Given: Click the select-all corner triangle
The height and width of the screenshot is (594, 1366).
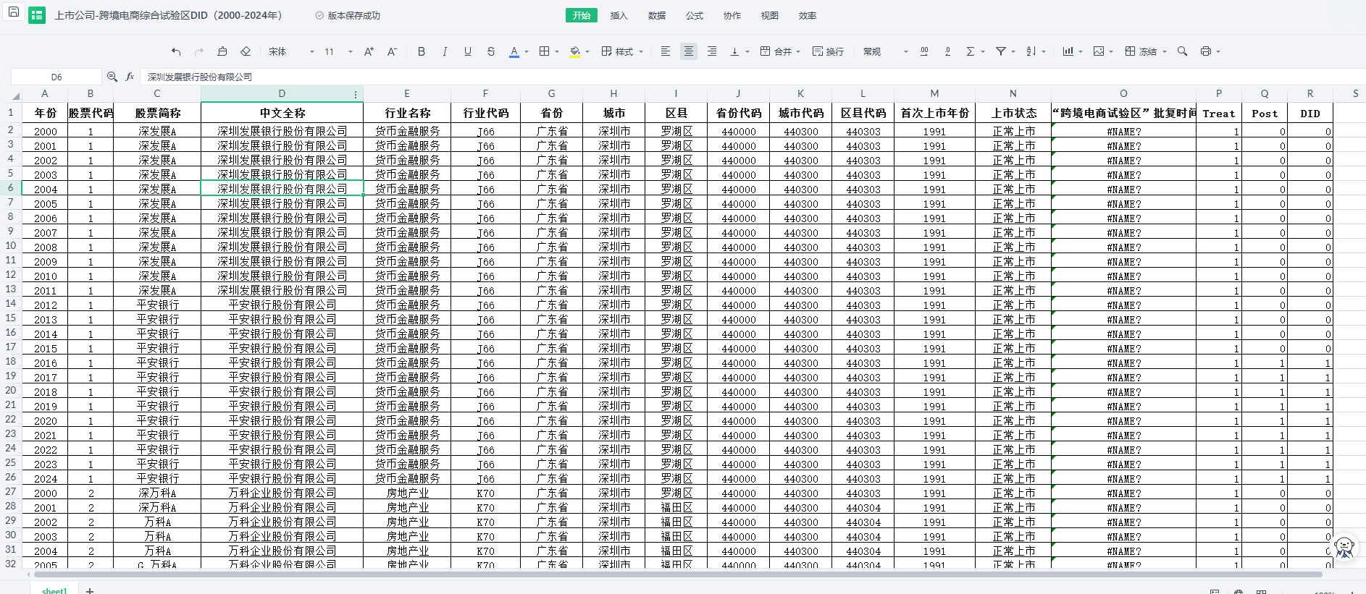Looking at the screenshot, I should click(x=15, y=96).
